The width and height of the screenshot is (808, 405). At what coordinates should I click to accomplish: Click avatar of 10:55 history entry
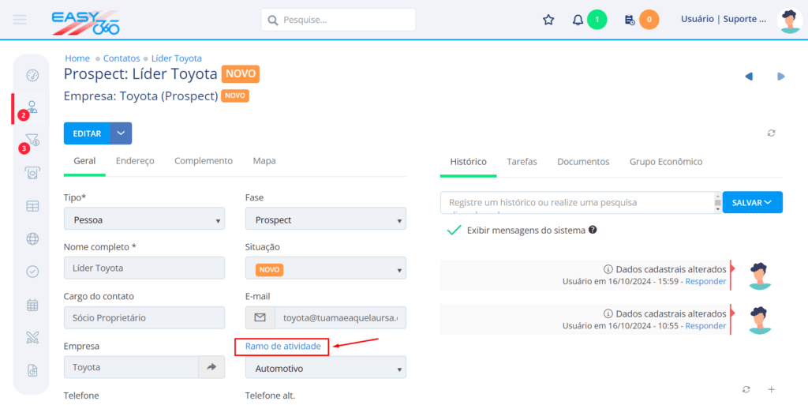[x=760, y=320]
